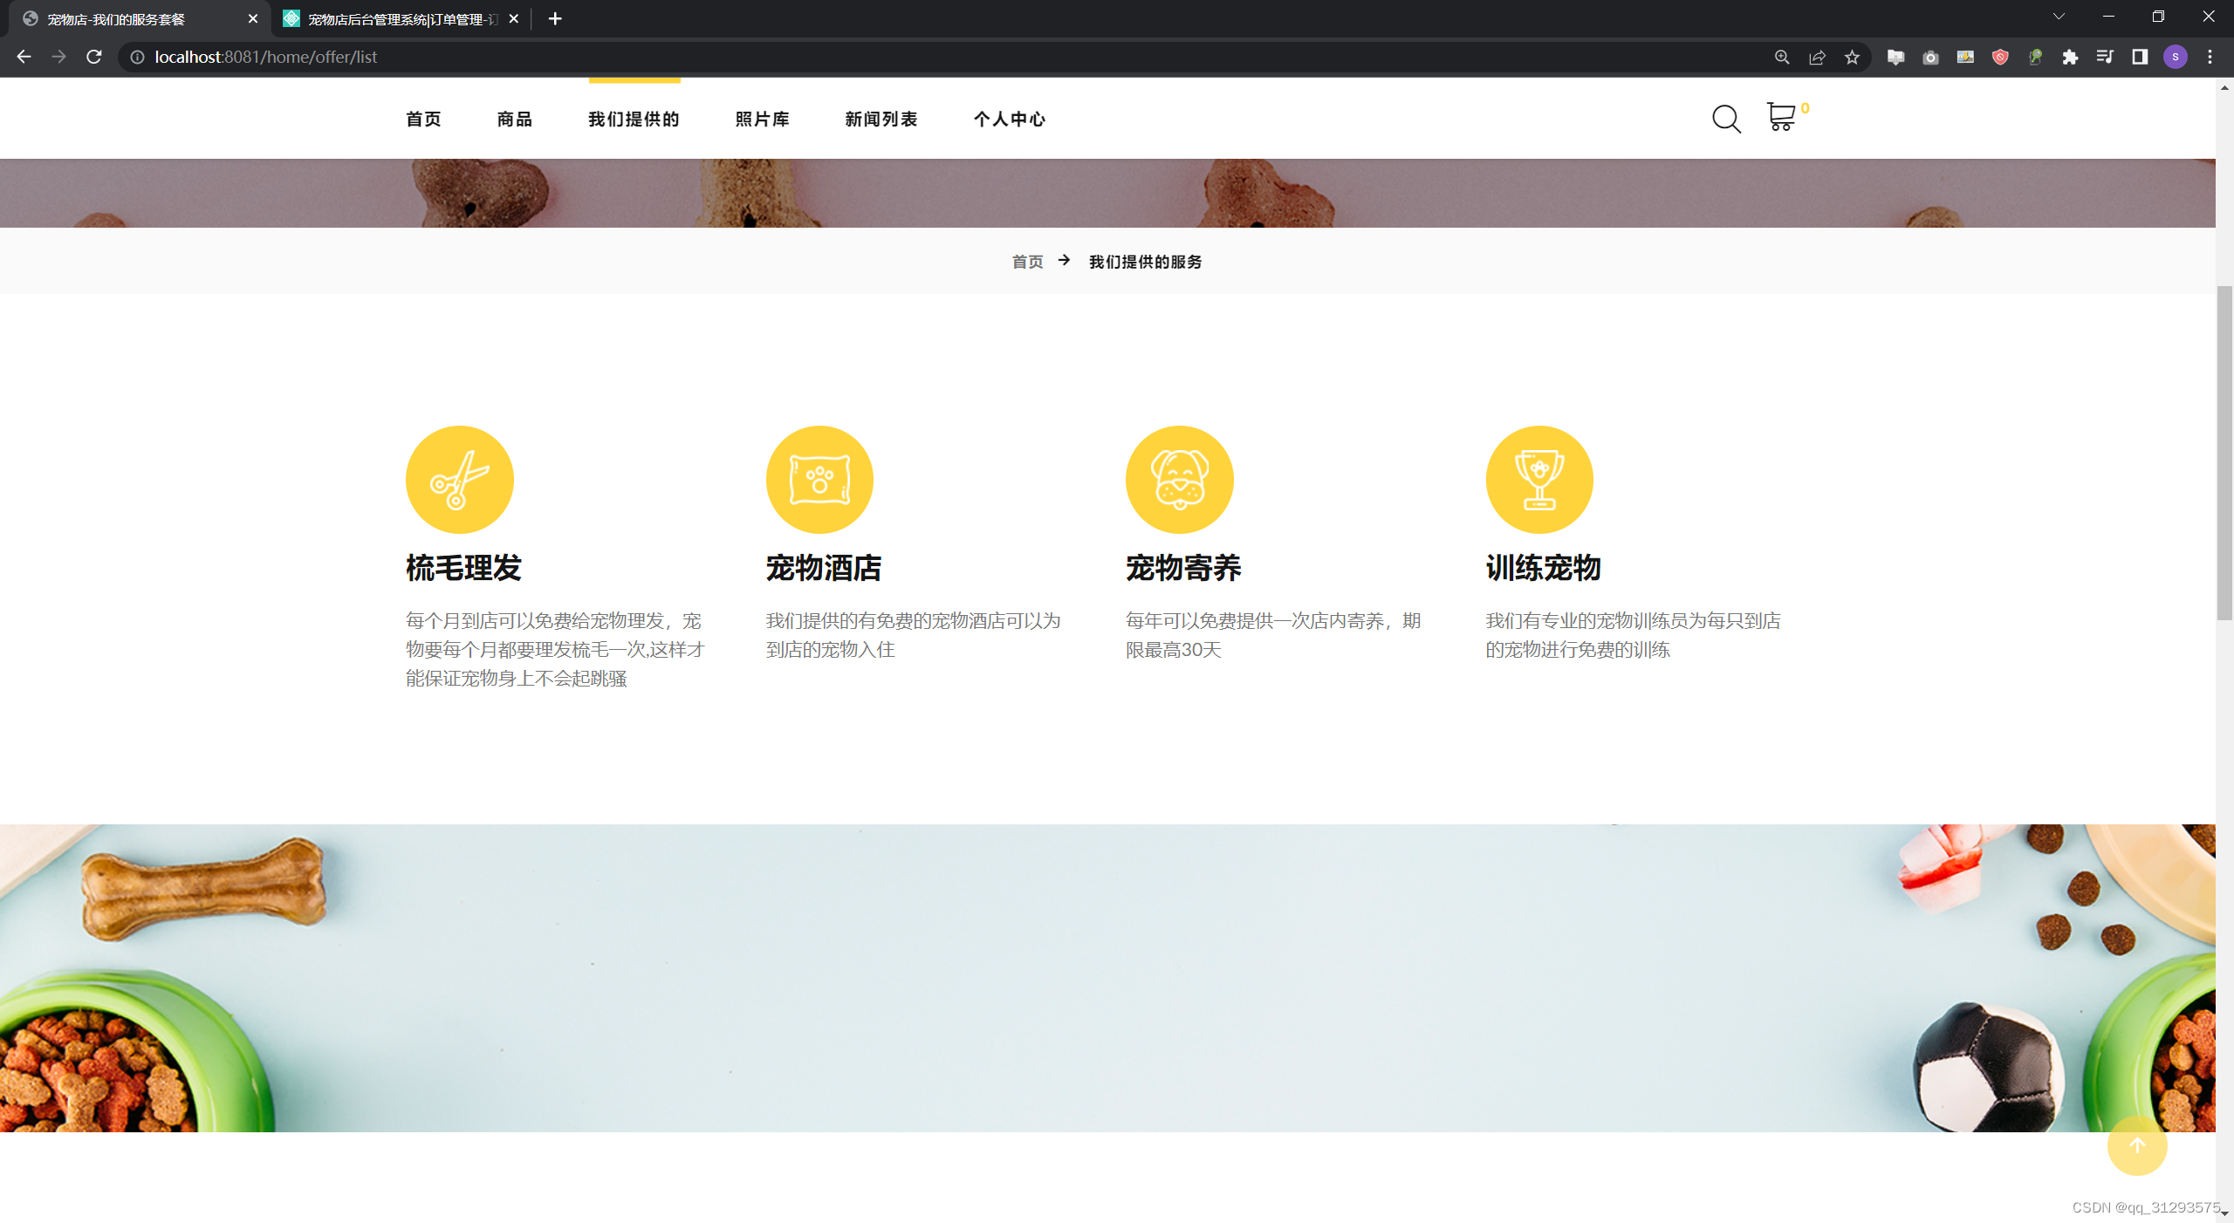Click the vertical page scrollbar thumb
The height and width of the screenshot is (1223, 2234).
tap(2224, 452)
